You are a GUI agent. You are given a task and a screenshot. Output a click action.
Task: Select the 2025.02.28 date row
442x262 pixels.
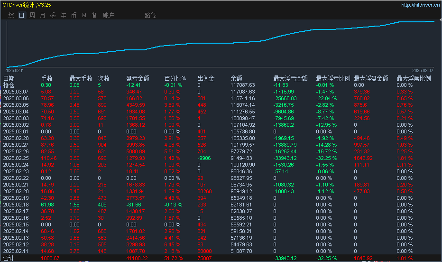click(16, 138)
